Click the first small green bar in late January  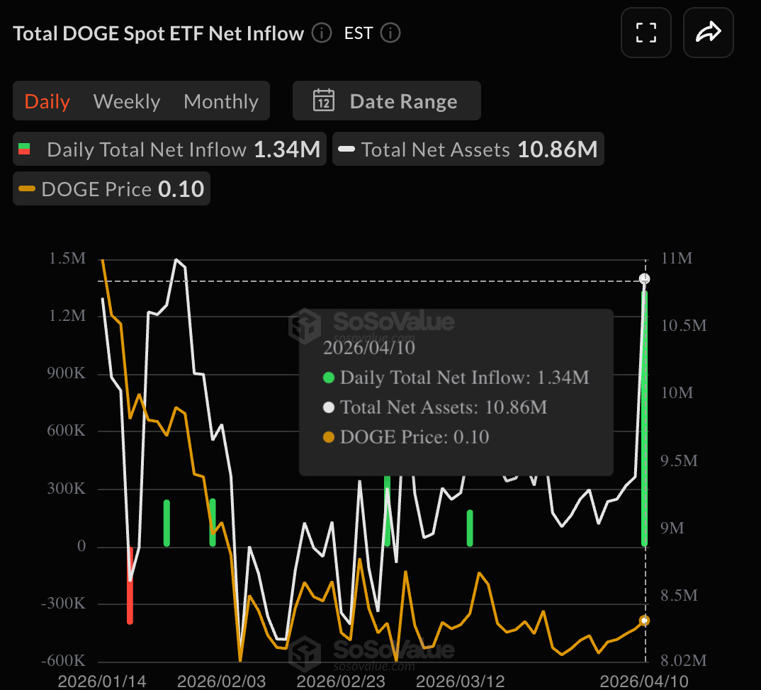click(x=167, y=523)
